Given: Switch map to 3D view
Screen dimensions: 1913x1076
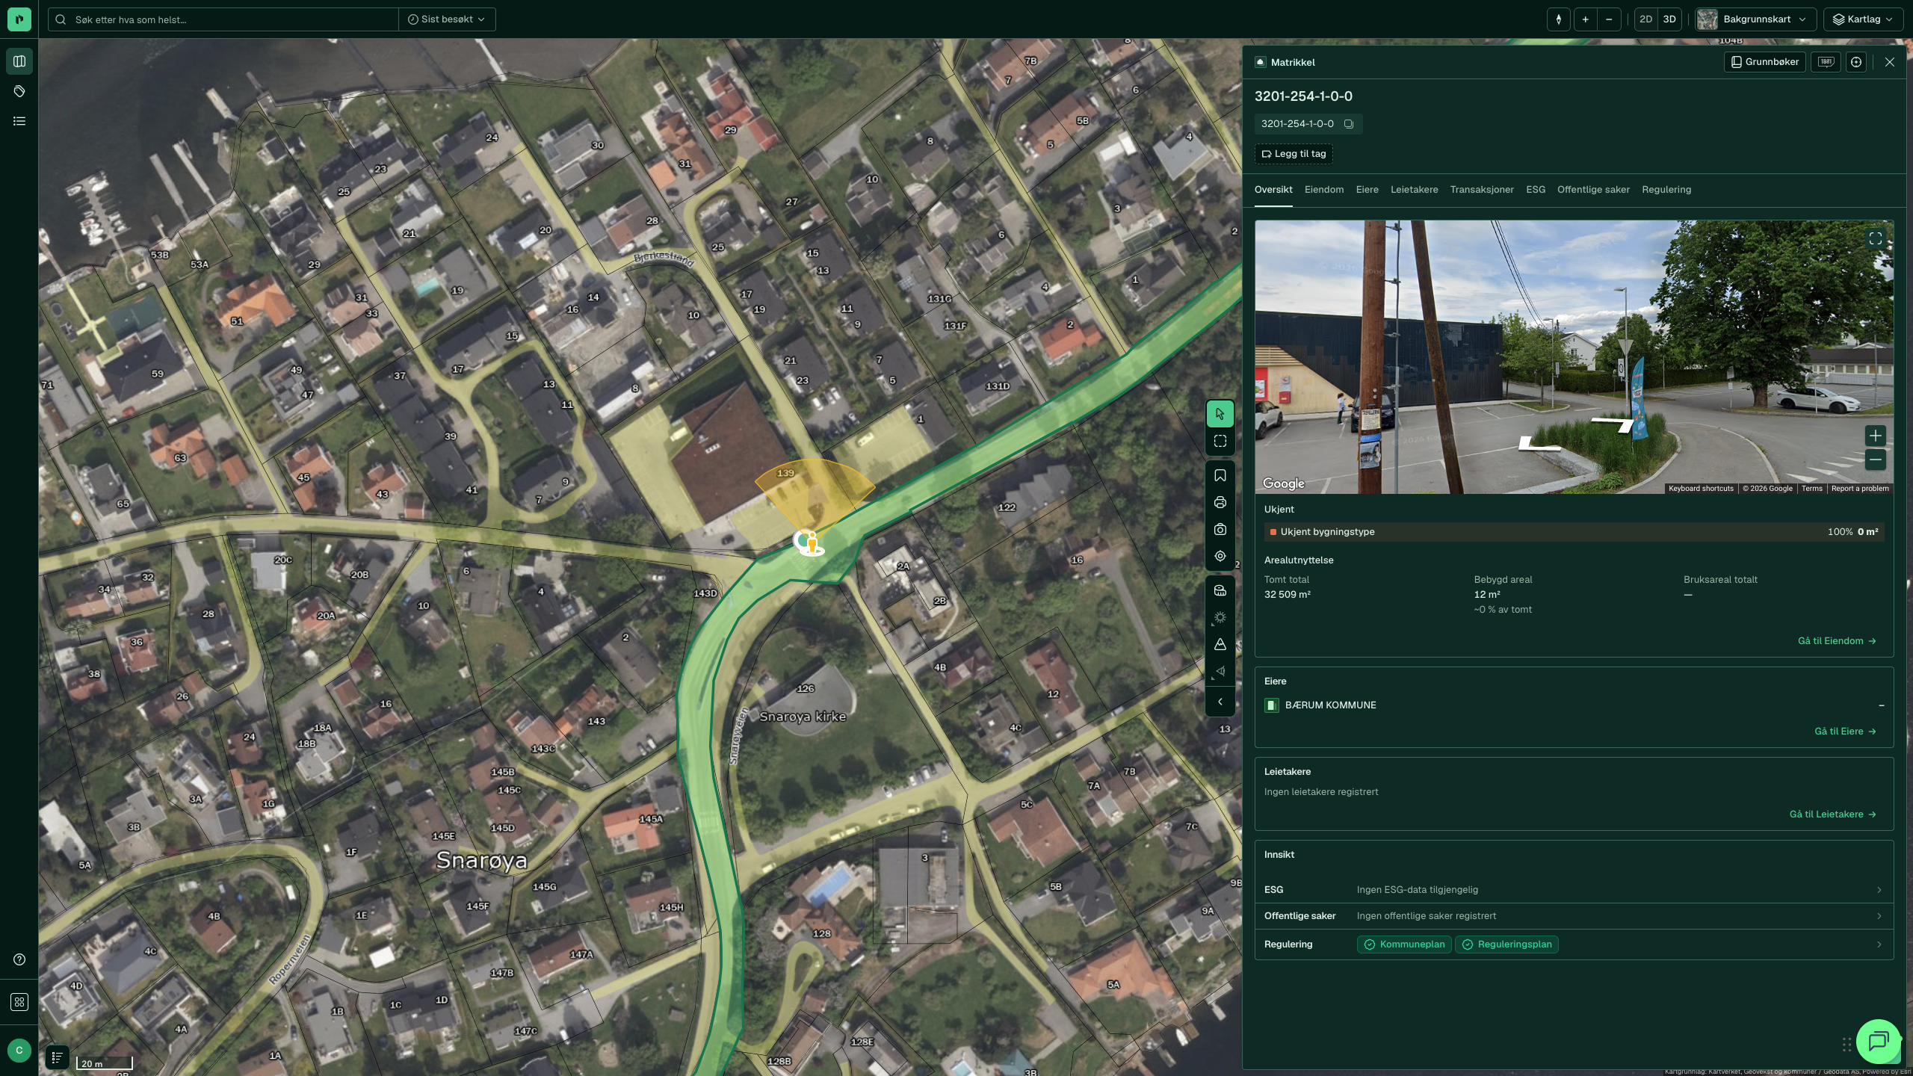Looking at the screenshot, I should 1669,19.
